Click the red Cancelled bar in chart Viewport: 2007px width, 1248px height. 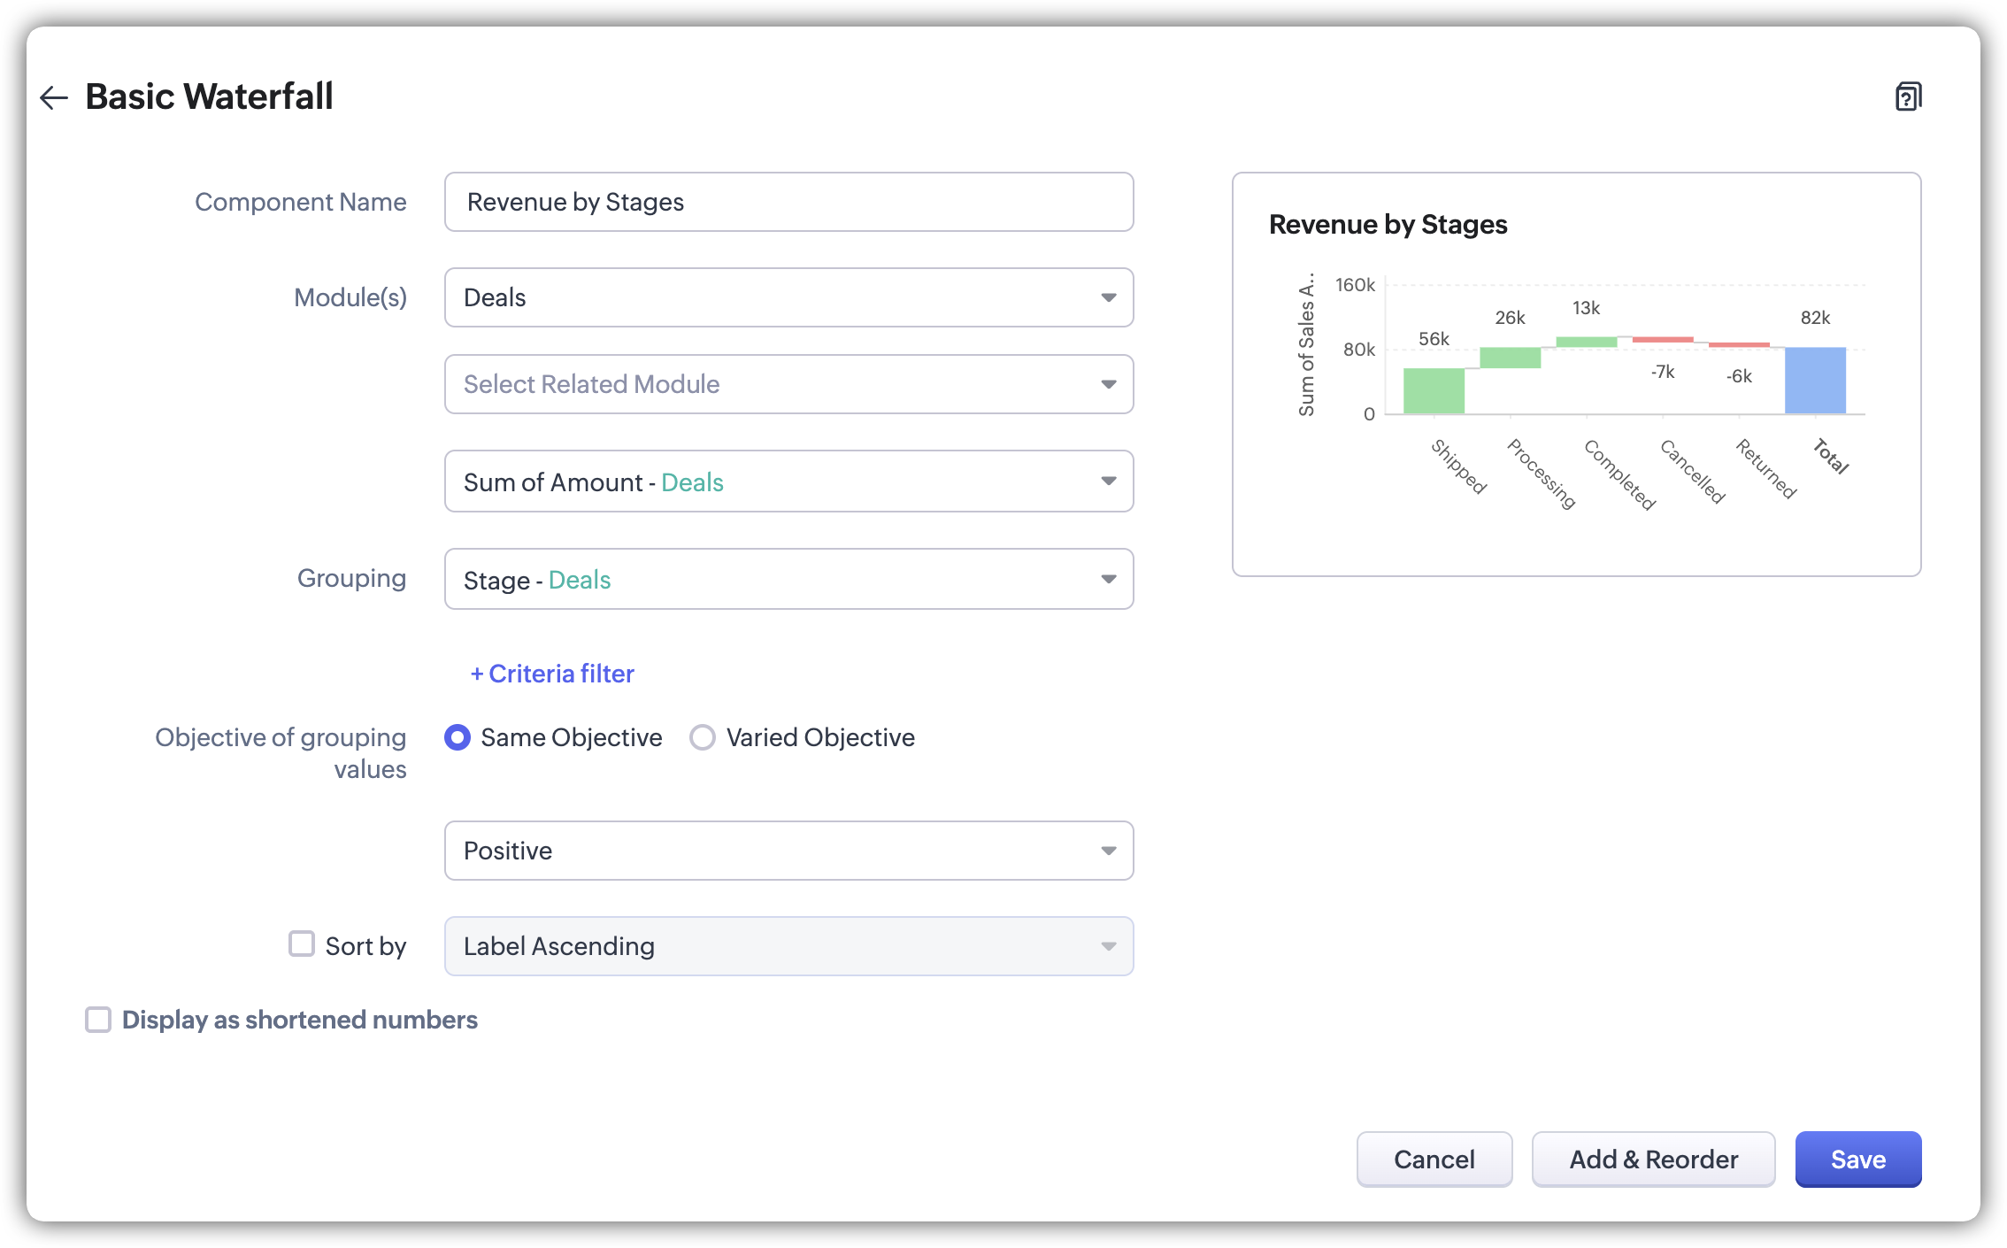1662,340
